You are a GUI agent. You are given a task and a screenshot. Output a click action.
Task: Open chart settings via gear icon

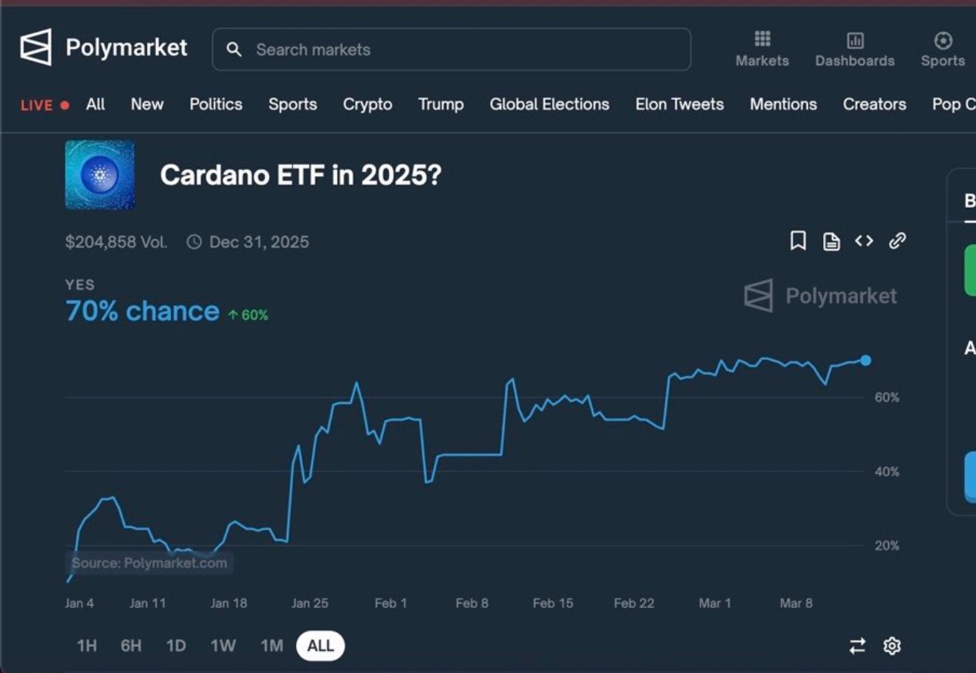click(891, 646)
